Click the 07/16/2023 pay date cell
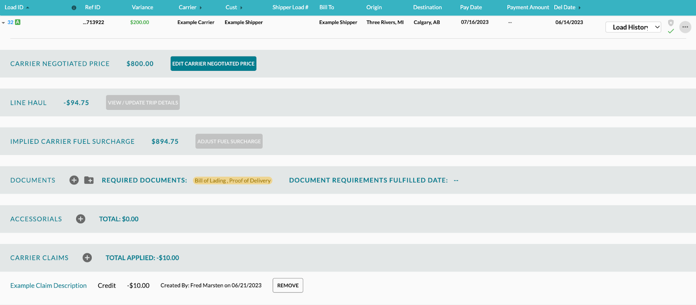Viewport: 696px width, 305px height. [x=475, y=22]
